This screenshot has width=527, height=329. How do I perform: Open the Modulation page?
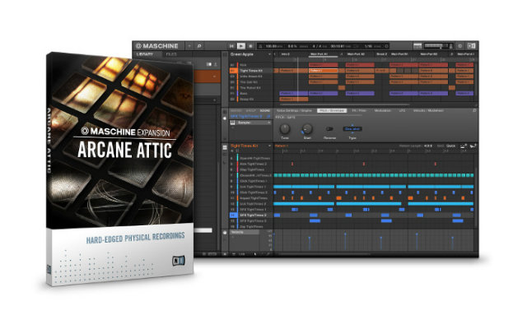pyautogui.click(x=382, y=110)
